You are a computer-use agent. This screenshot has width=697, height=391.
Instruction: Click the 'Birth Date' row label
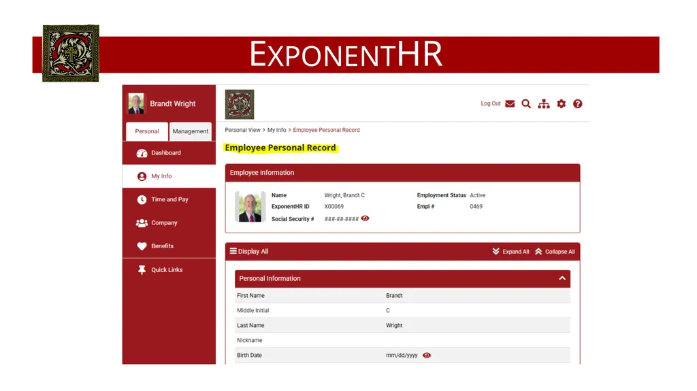249,356
